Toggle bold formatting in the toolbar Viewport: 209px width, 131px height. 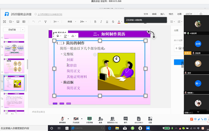pyautogui.click(x=95, y=22)
